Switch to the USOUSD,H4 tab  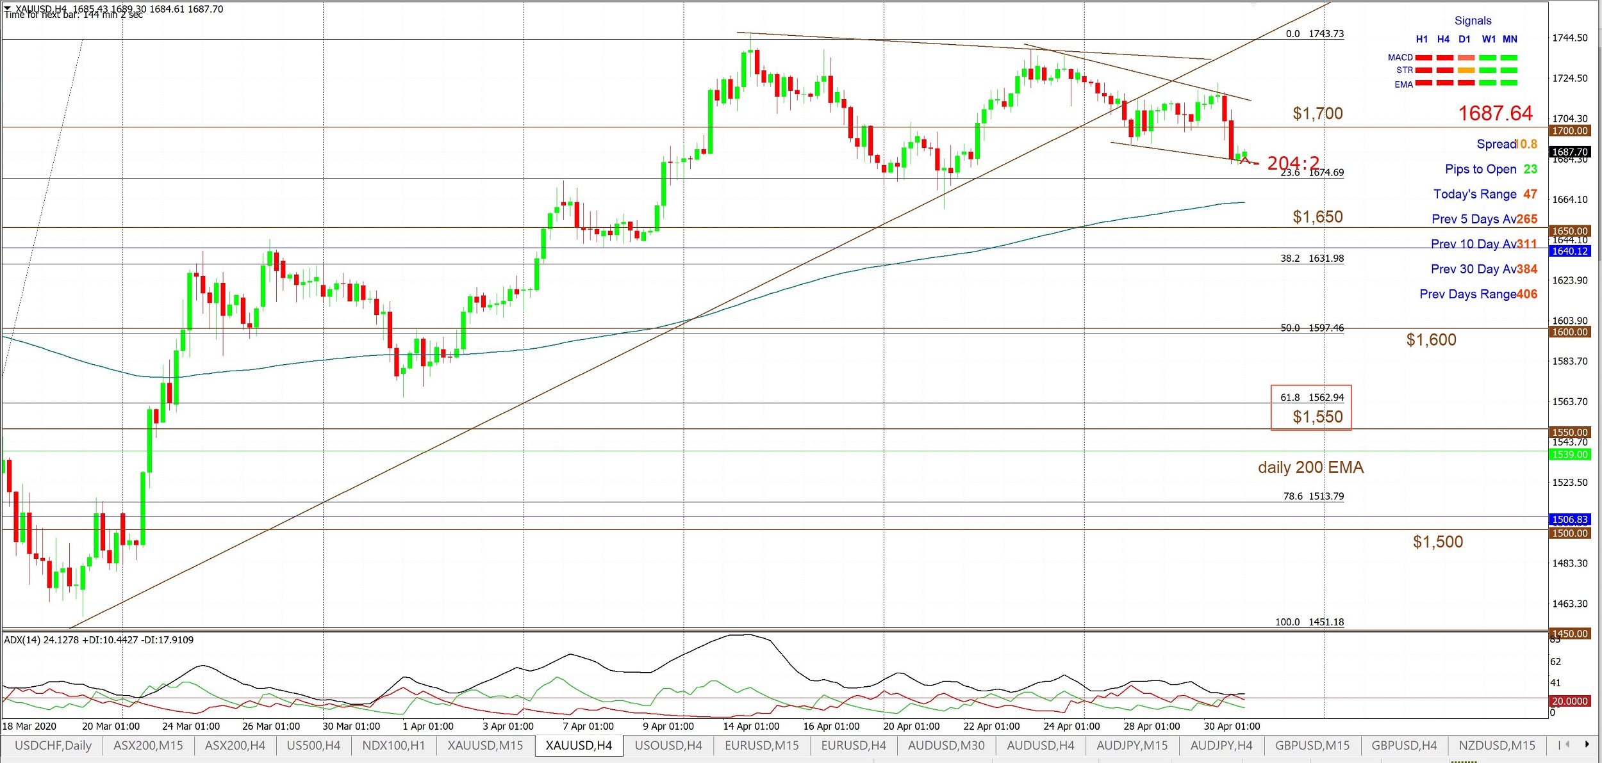(668, 745)
